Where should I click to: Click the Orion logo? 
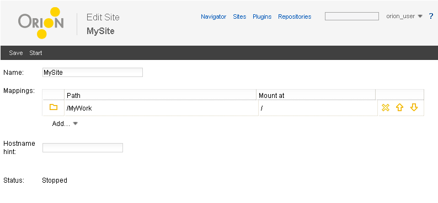click(41, 23)
